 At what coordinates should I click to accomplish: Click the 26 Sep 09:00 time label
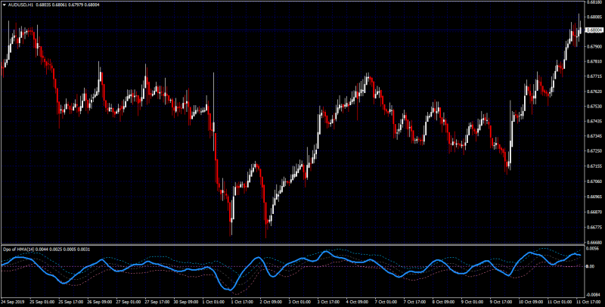[99, 300]
